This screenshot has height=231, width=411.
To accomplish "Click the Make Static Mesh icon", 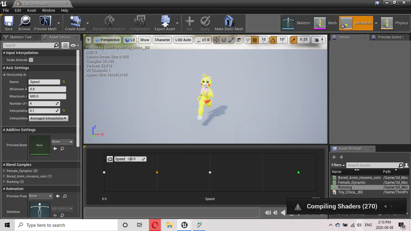I will pos(229,23).
